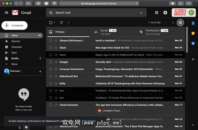Open the Sent folder
Viewport: 198px width, 130px height.
(x=14, y=53)
